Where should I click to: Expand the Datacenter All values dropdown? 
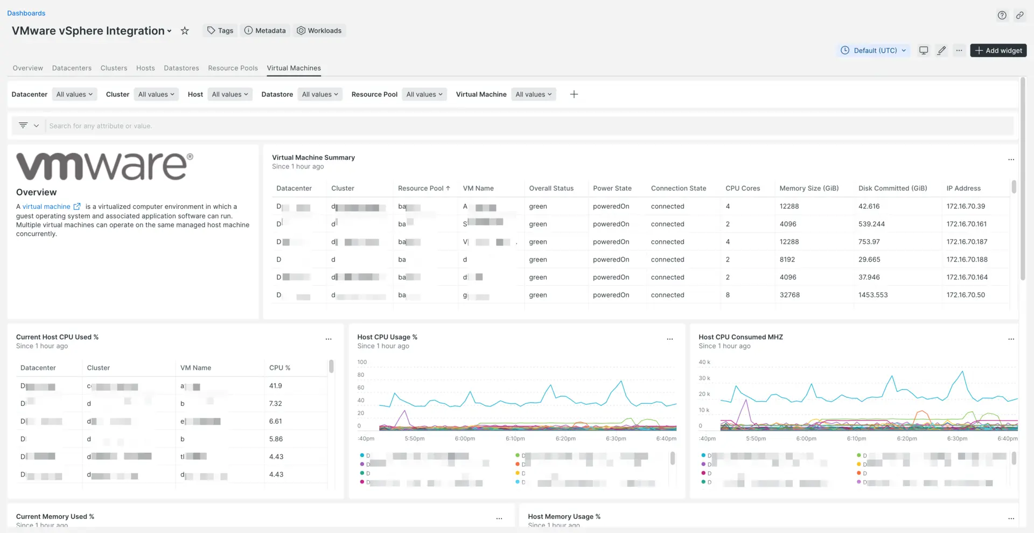[x=74, y=94]
